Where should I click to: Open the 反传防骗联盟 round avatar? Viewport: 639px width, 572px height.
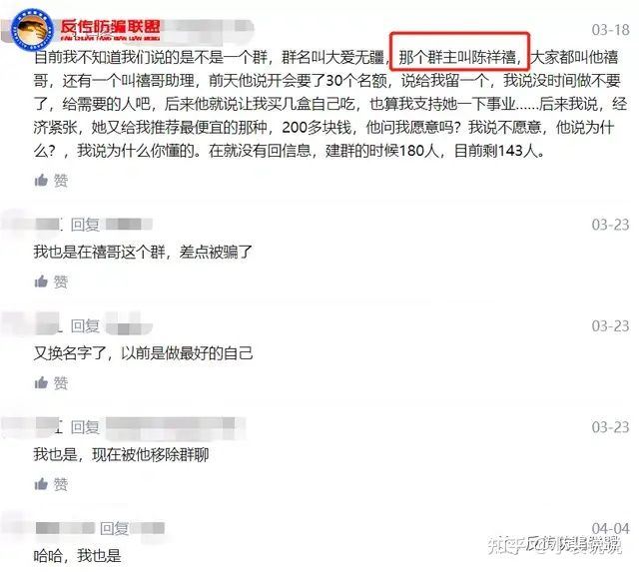point(32,30)
